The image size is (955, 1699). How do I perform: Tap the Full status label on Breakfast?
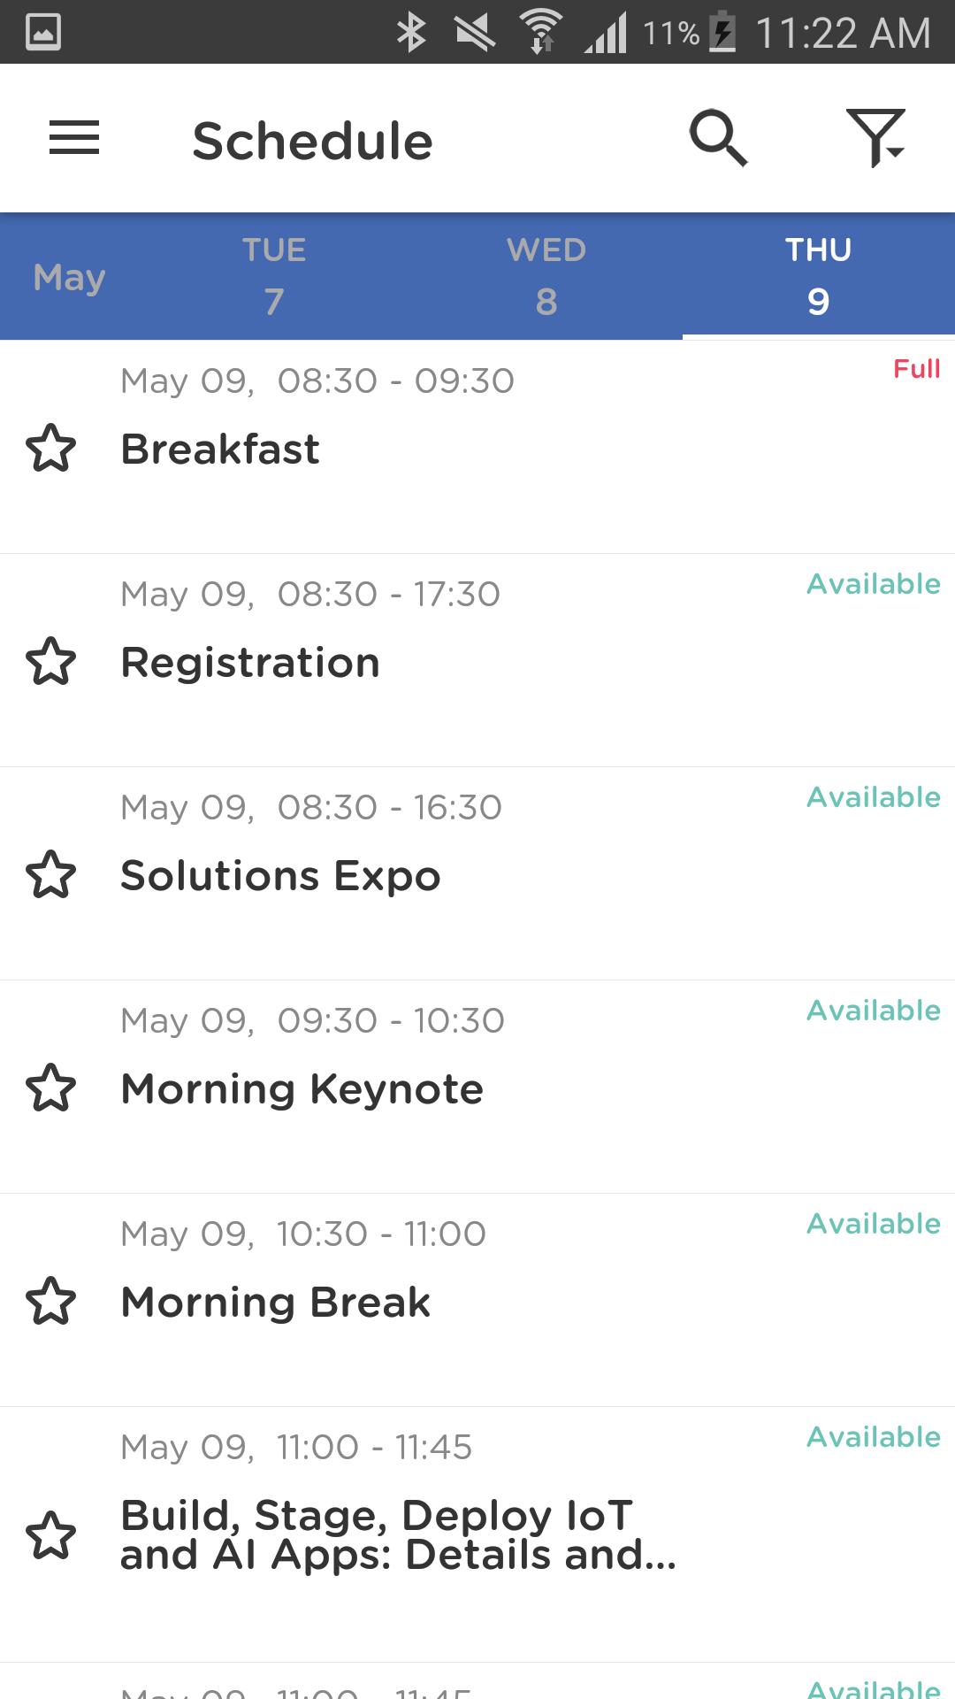pos(916,368)
